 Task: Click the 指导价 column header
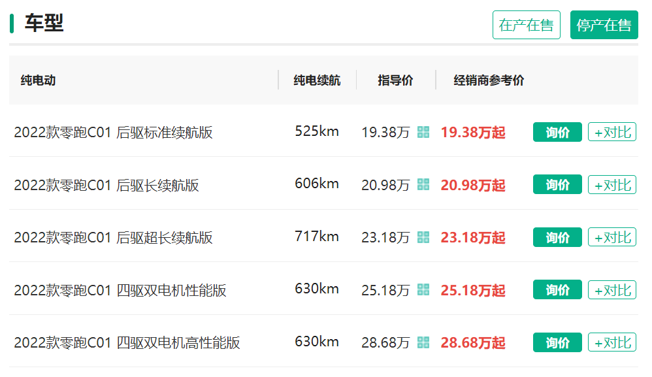[x=395, y=80]
